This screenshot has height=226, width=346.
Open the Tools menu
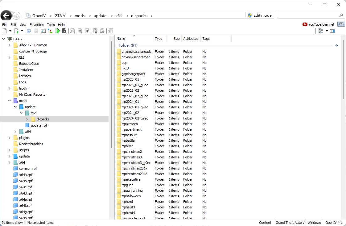click(51, 25)
